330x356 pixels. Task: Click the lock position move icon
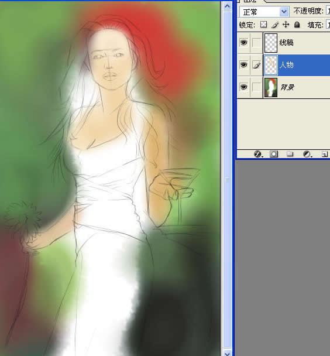[x=286, y=25]
